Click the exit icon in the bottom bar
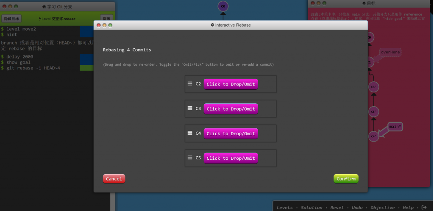The image size is (434, 211). coord(424,207)
